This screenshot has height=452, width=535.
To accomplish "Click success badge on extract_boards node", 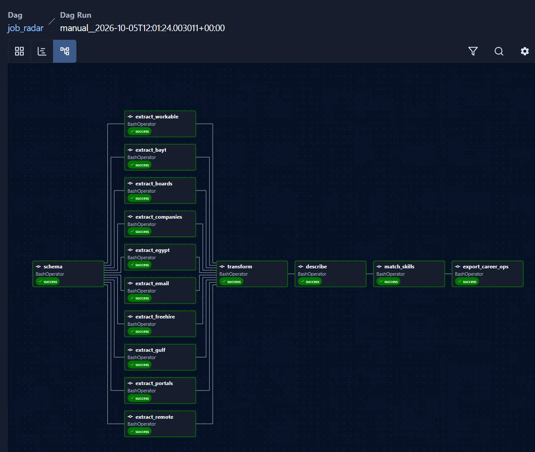I will tap(139, 198).
